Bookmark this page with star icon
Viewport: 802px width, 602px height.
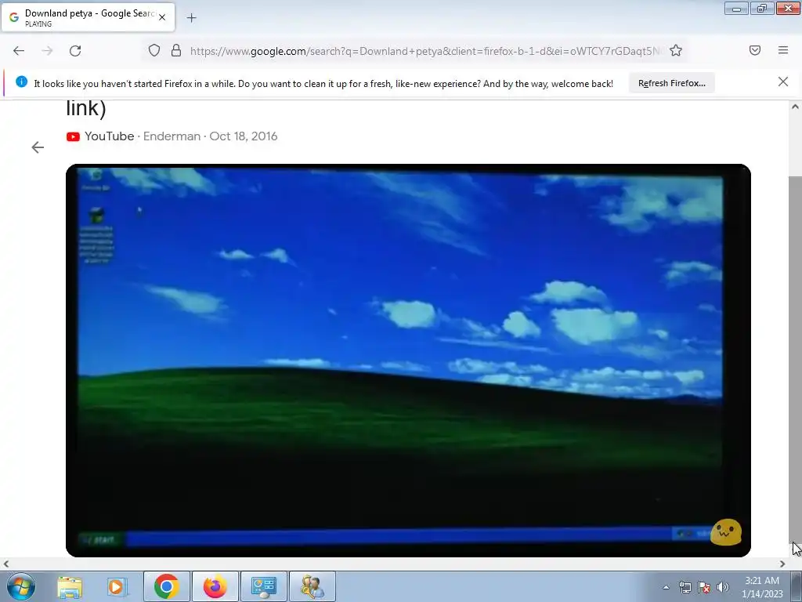[676, 50]
